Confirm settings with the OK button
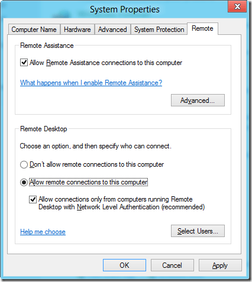Image resolution: width=252 pixels, height=282 pixels. [x=124, y=265]
